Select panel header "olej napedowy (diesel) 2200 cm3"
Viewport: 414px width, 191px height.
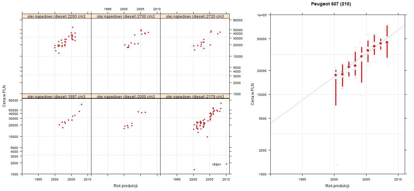tap(56, 16)
